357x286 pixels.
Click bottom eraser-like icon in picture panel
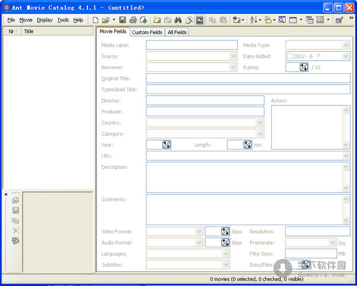15,241
